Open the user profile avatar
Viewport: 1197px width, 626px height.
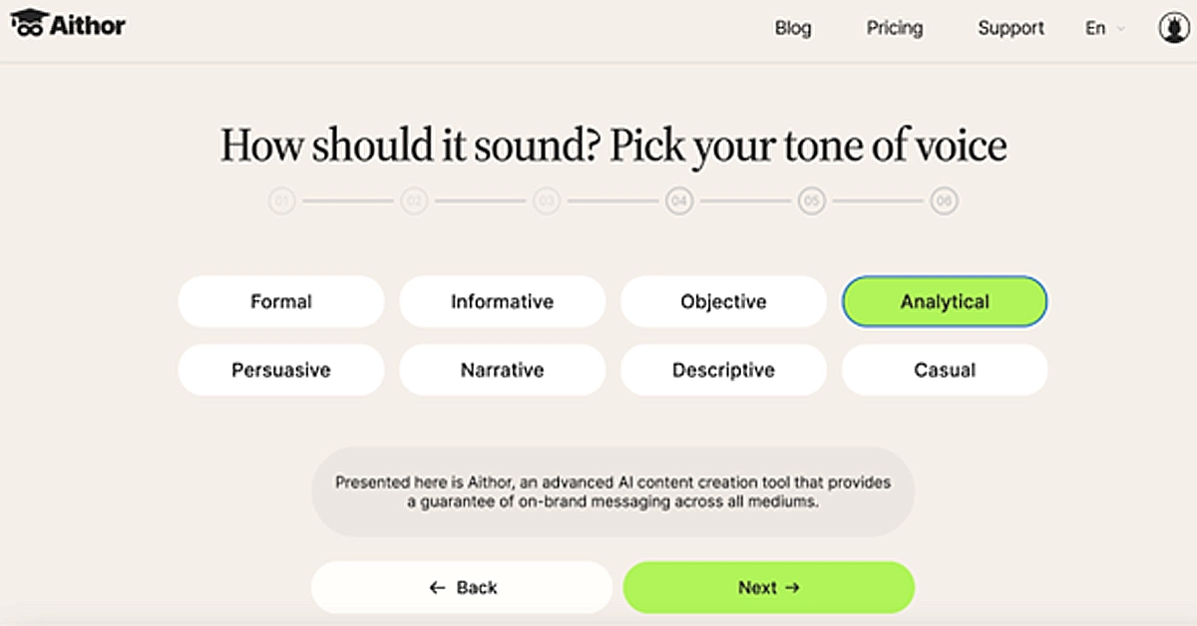tap(1173, 28)
